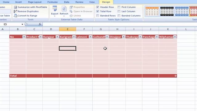Apply the black table style thumbnail
The height and width of the screenshot is (111, 197).
pos(167,11)
